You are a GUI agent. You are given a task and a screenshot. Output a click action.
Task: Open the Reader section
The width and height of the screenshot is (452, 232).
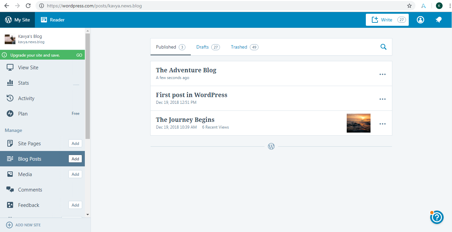53,20
